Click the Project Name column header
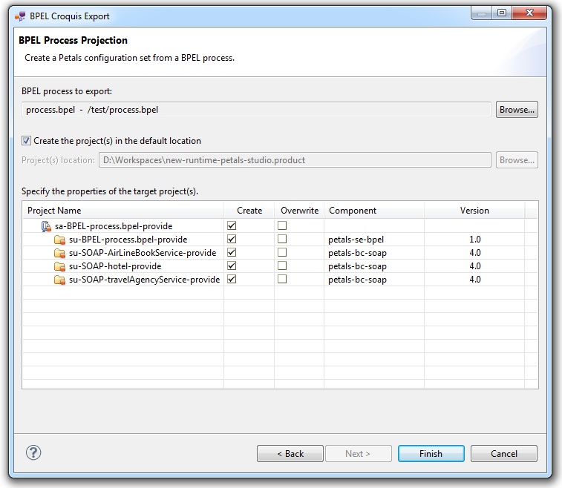Screen dimensions: 562x488 (122, 211)
